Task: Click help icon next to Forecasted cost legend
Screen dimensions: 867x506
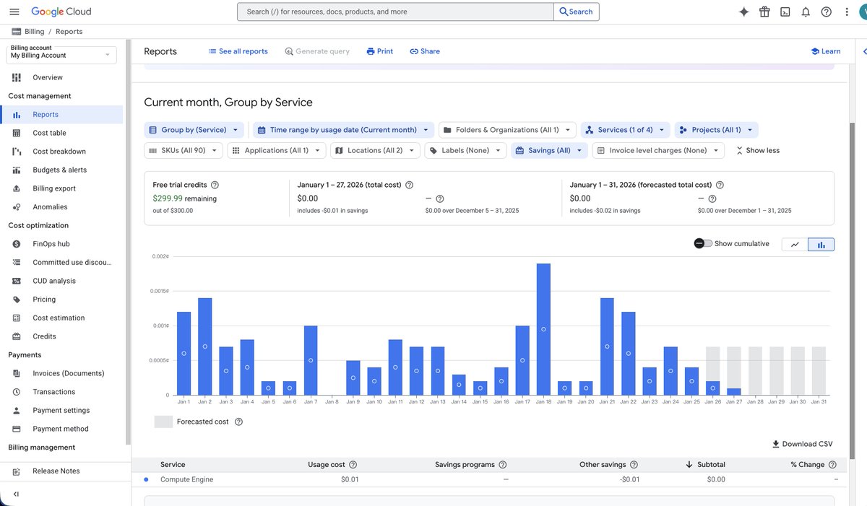Action: click(x=239, y=422)
